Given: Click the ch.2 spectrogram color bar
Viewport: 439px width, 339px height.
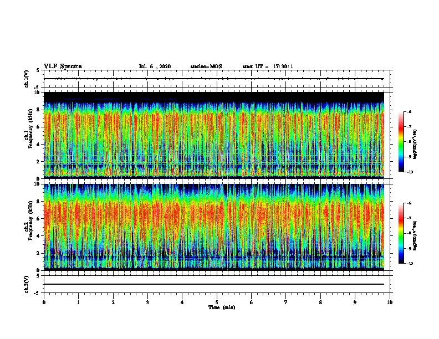Looking at the screenshot, I should click(401, 233).
